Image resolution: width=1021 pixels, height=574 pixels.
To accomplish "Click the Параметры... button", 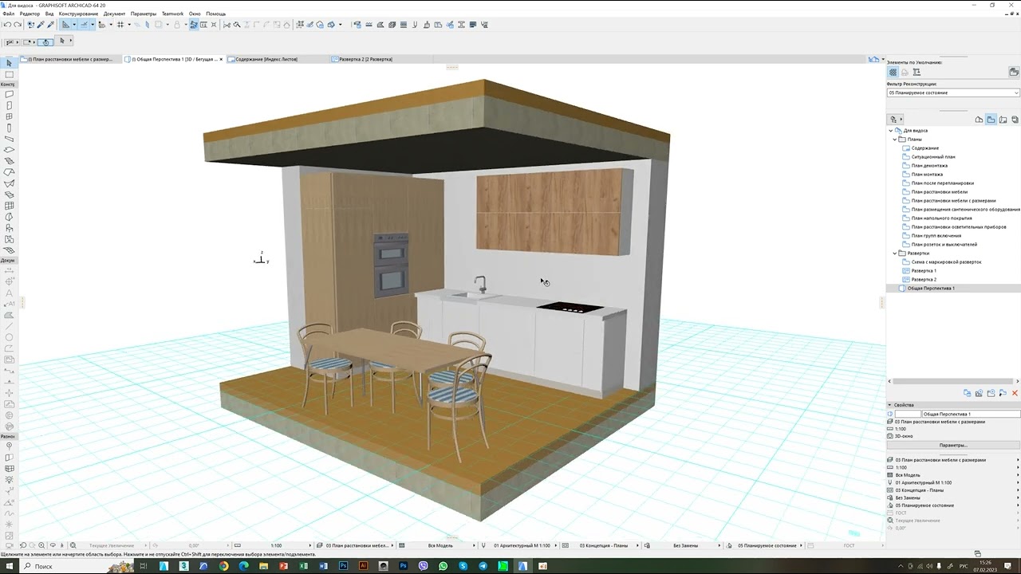I will (953, 445).
